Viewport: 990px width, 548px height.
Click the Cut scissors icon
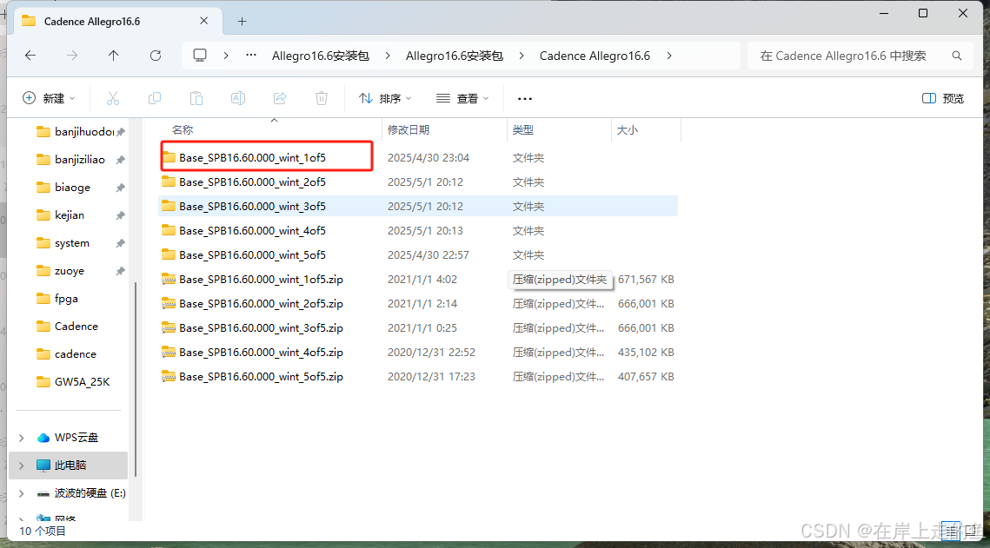point(112,98)
